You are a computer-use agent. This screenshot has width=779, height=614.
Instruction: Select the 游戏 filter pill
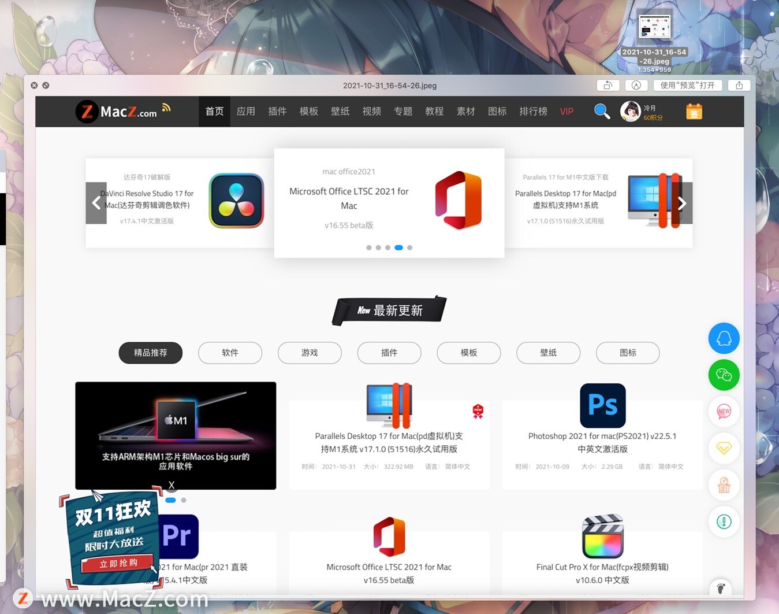click(x=310, y=353)
